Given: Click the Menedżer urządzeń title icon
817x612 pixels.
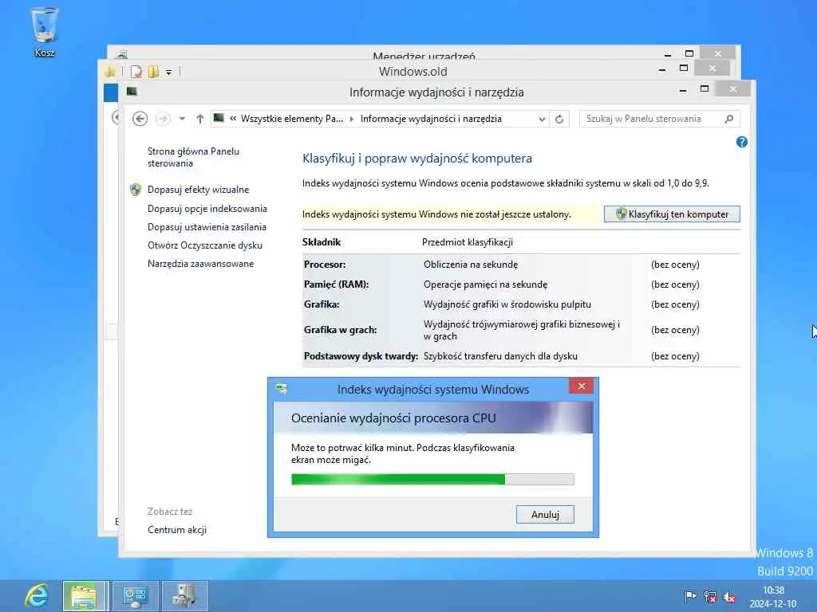Looking at the screenshot, I should click(x=121, y=54).
